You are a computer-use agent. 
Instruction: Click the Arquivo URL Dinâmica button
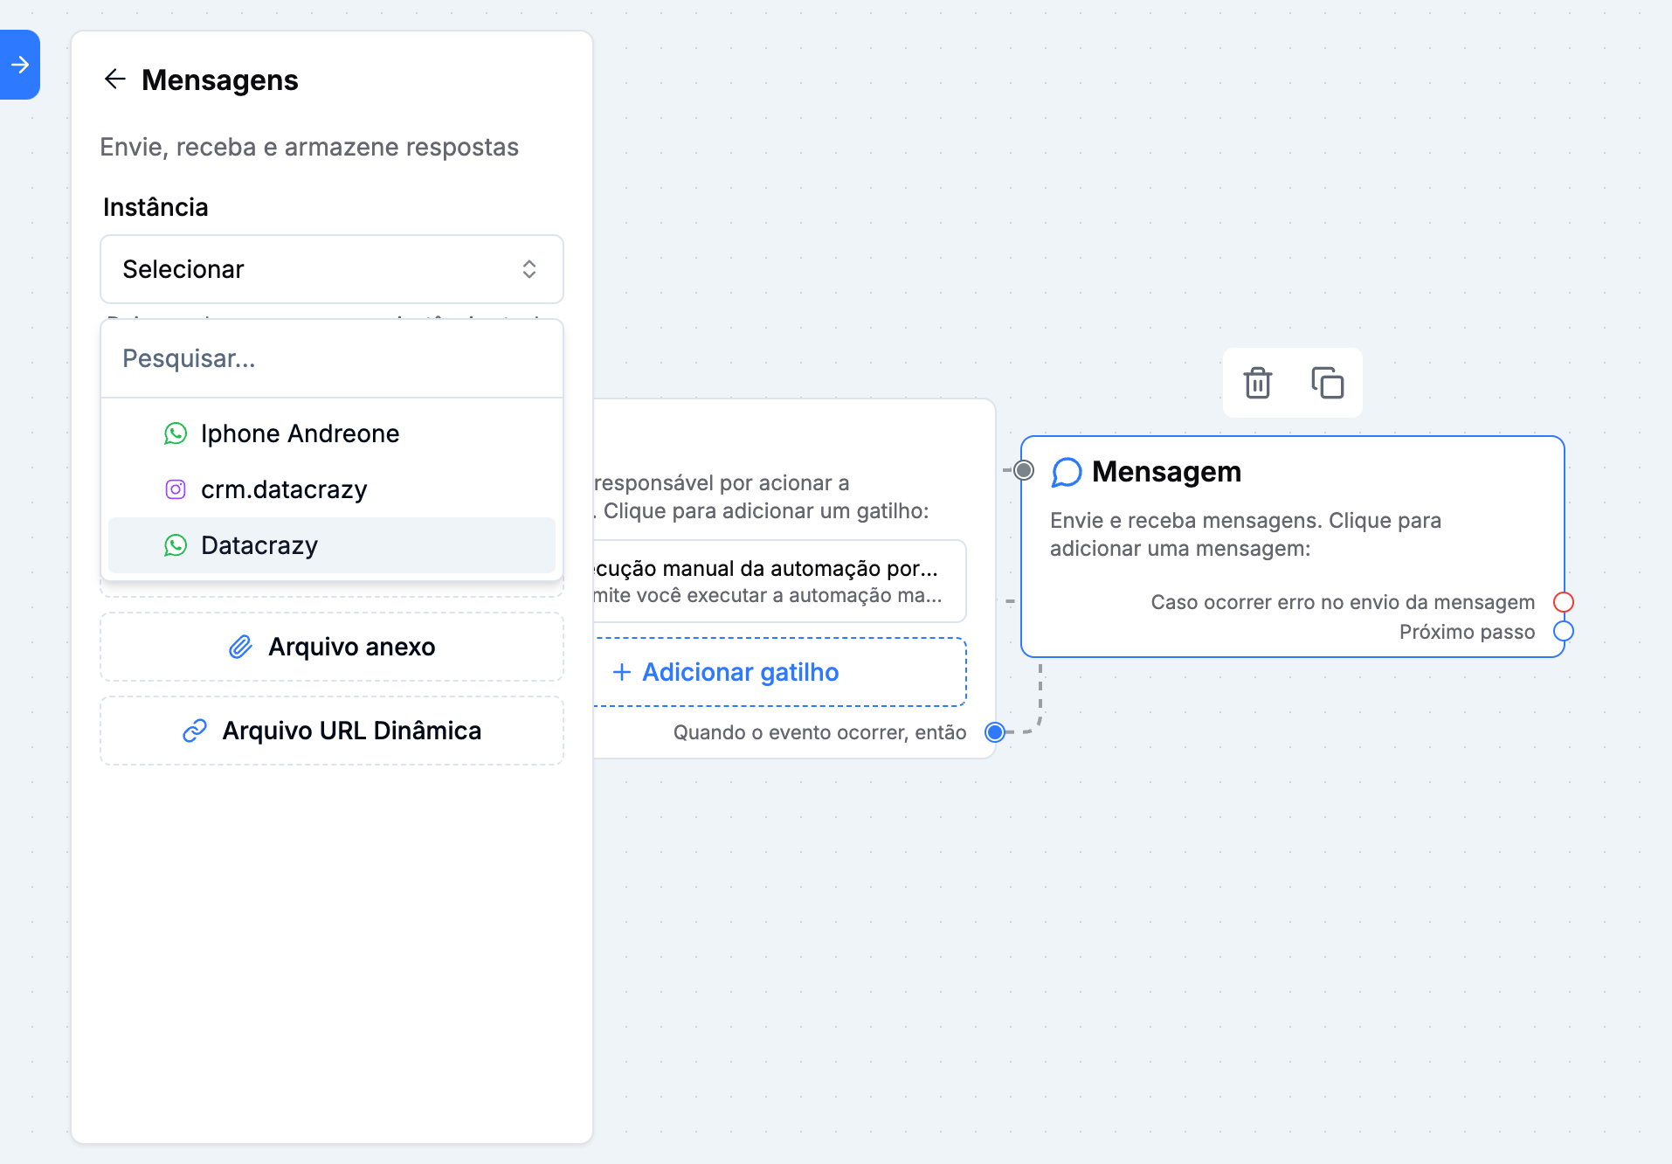click(331, 731)
